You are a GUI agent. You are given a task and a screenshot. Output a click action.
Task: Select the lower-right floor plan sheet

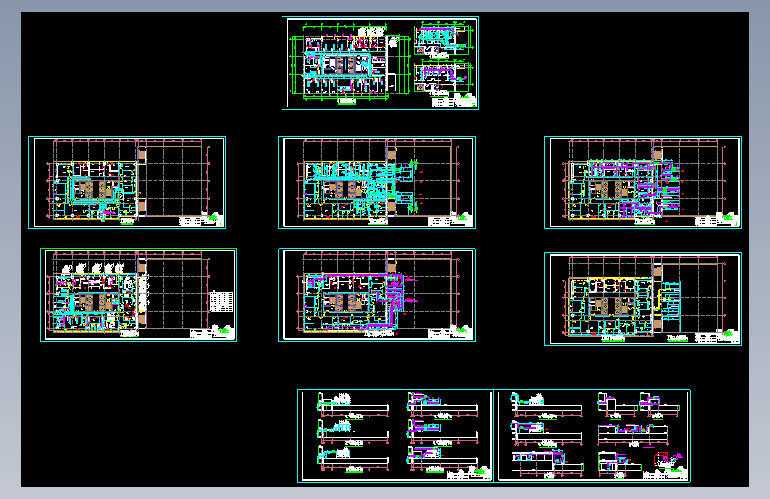[x=643, y=299]
